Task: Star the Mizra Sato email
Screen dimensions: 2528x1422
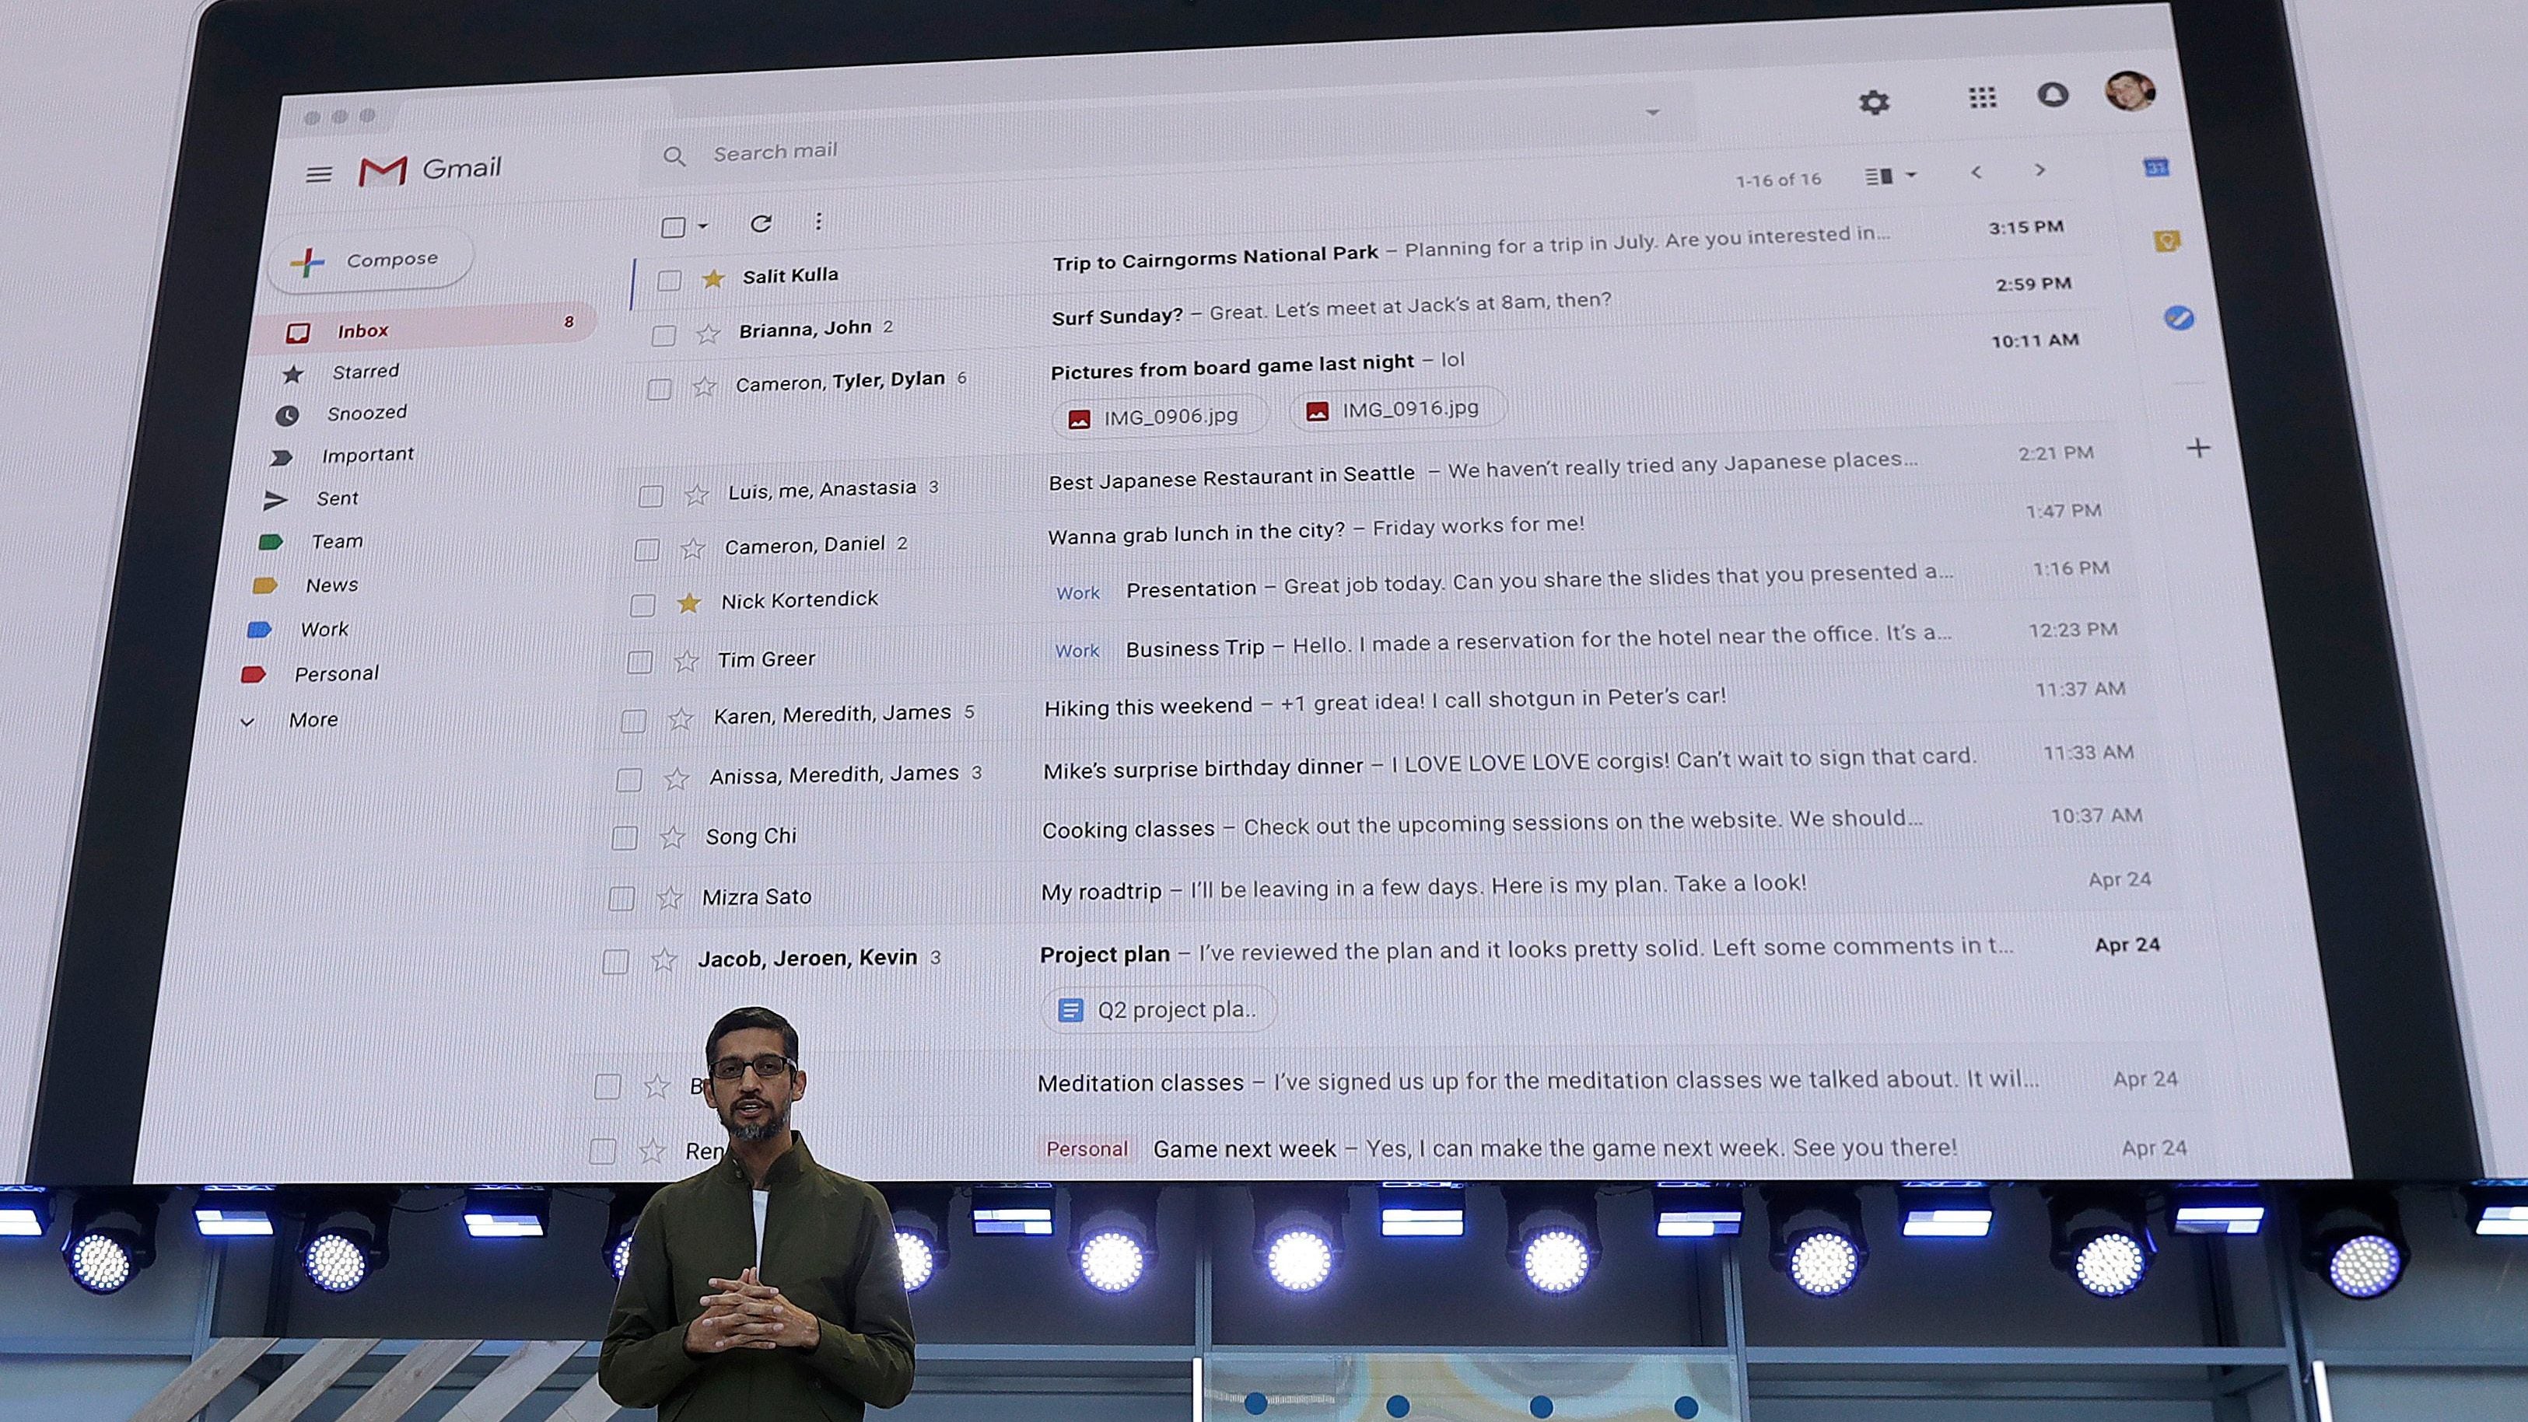Action: tap(669, 896)
